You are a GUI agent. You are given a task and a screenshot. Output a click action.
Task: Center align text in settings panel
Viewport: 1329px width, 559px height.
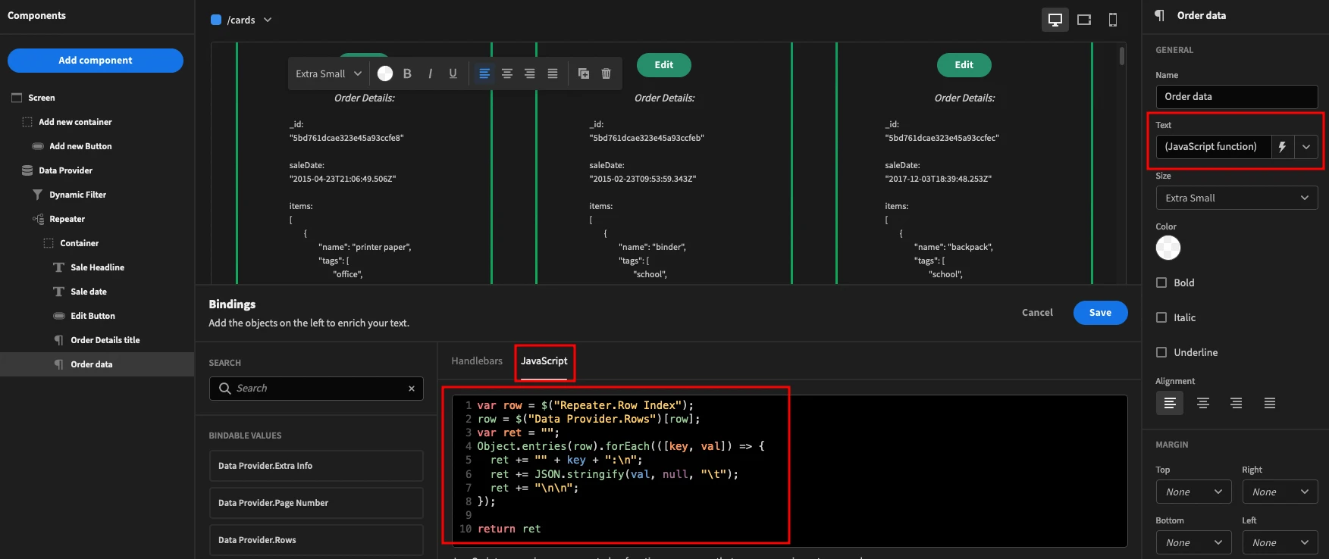pos(1202,403)
